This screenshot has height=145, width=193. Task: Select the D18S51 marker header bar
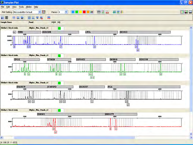pyautogui.click(x=71, y=114)
